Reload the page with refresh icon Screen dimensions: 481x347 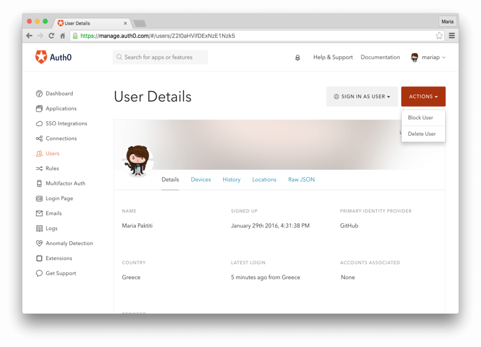(x=51, y=36)
